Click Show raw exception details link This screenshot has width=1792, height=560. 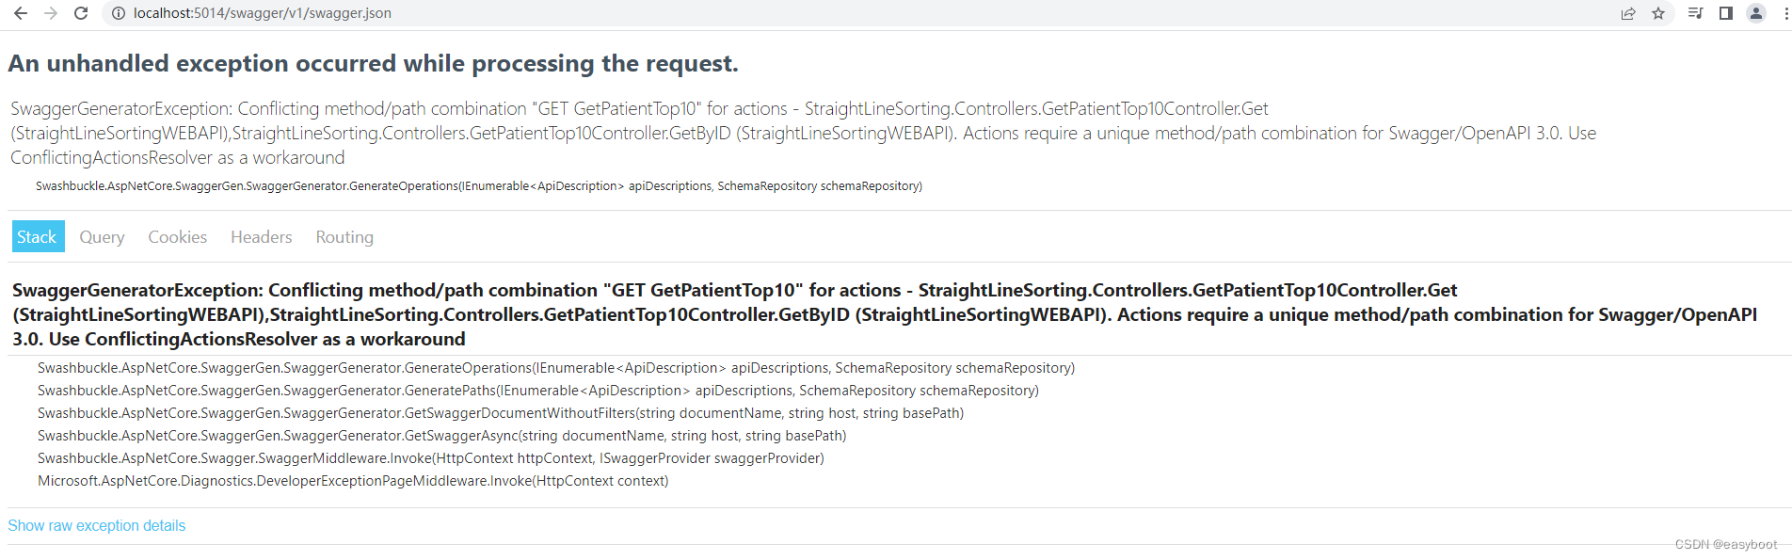(x=96, y=525)
